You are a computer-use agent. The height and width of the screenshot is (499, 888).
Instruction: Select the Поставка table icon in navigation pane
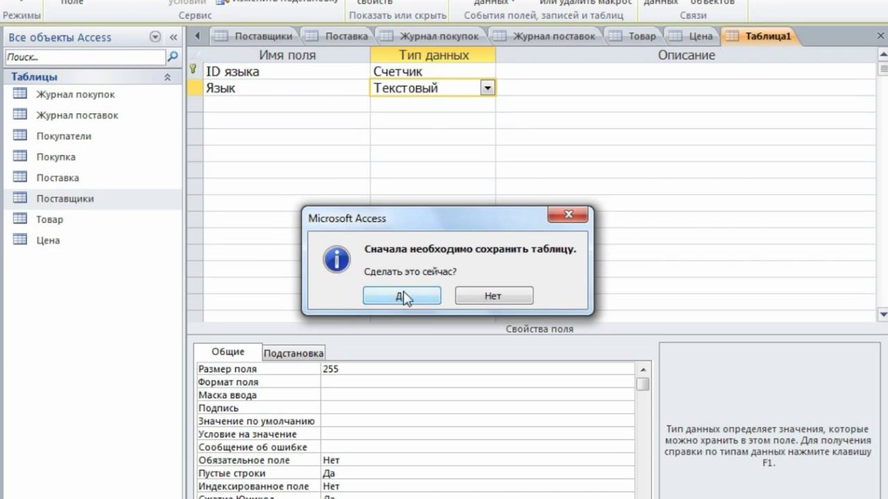click(x=20, y=177)
